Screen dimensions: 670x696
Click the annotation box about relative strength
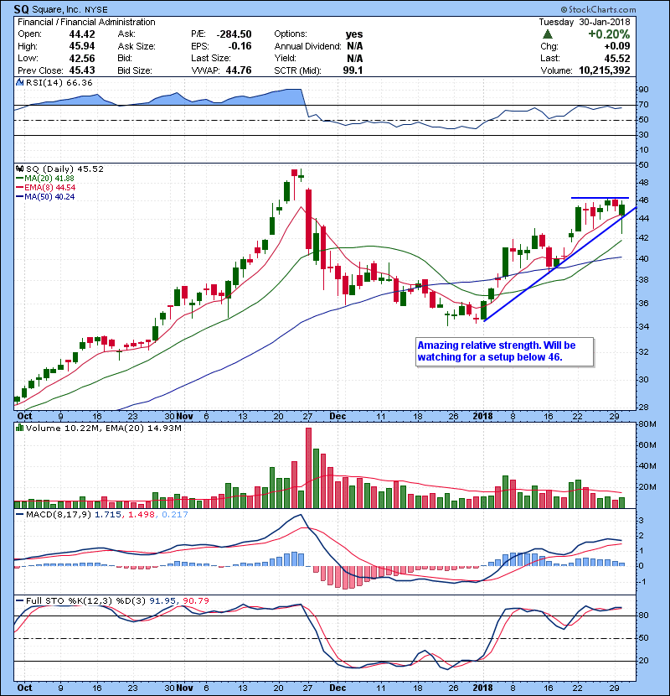pyautogui.click(x=504, y=351)
